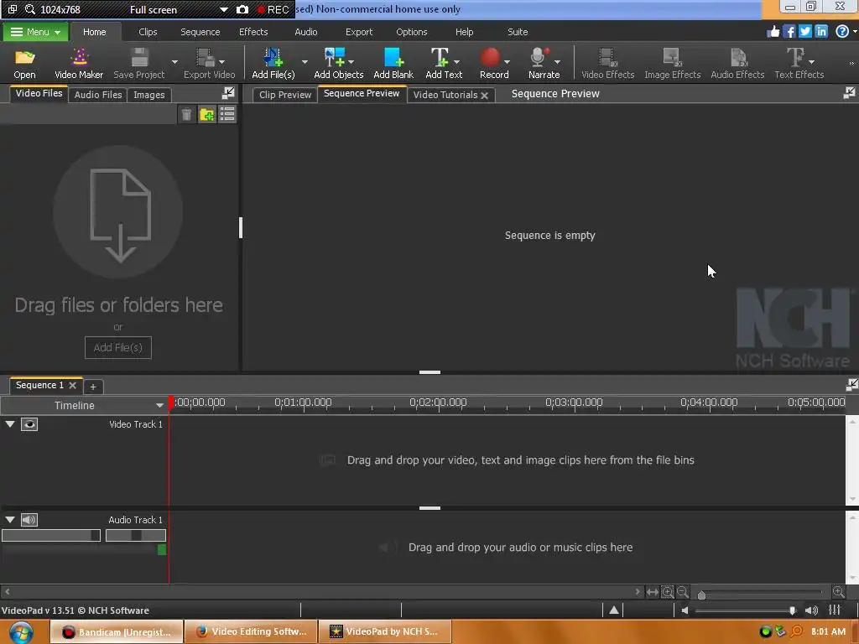The height and width of the screenshot is (644, 859).
Task: Share on LinkedIn icon
Action: click(821, 32)
